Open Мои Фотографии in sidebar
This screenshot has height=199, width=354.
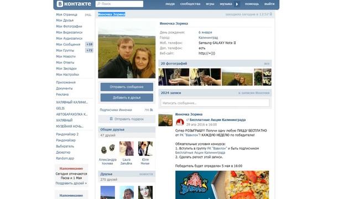[69, 27]
